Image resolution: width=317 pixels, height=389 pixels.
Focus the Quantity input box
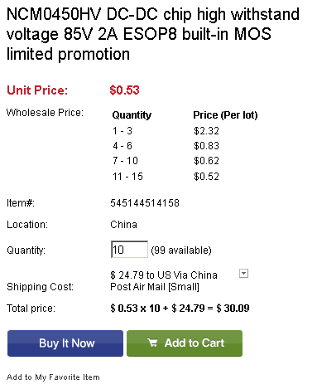[x=129, y=250]
